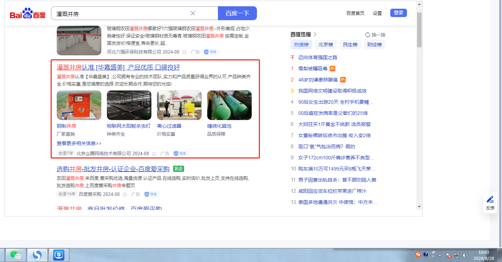Click the centrifugal filter equipment thumbnail

[x=179, y=105]
